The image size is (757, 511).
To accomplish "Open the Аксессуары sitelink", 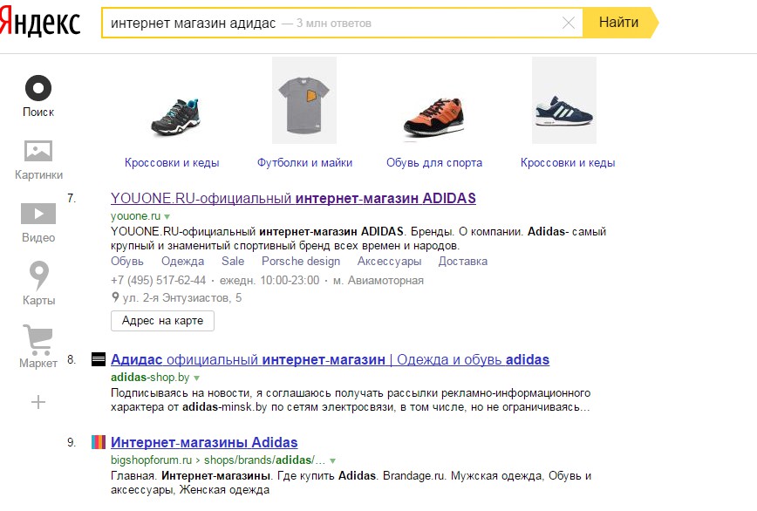I will (389, 261).
